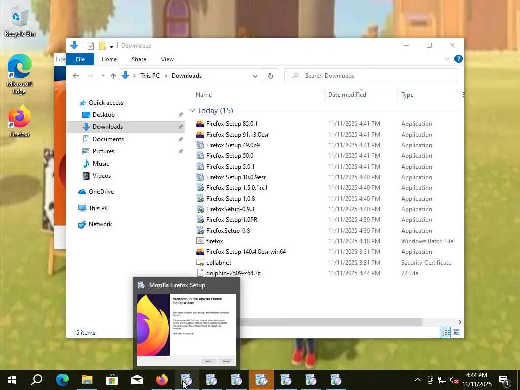
Task: Select Firefox Setup 1.5.0.1rc1 file icon
Action: [200, 188]
